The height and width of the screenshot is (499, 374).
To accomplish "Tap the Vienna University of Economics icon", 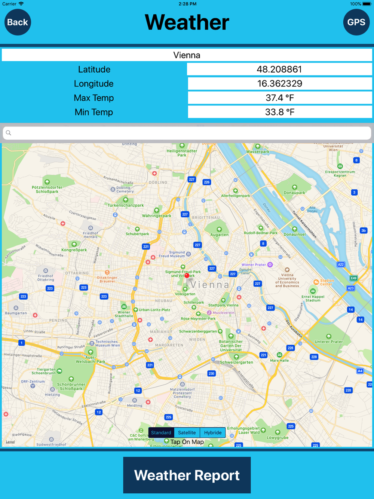I will (x=287, y=270).
